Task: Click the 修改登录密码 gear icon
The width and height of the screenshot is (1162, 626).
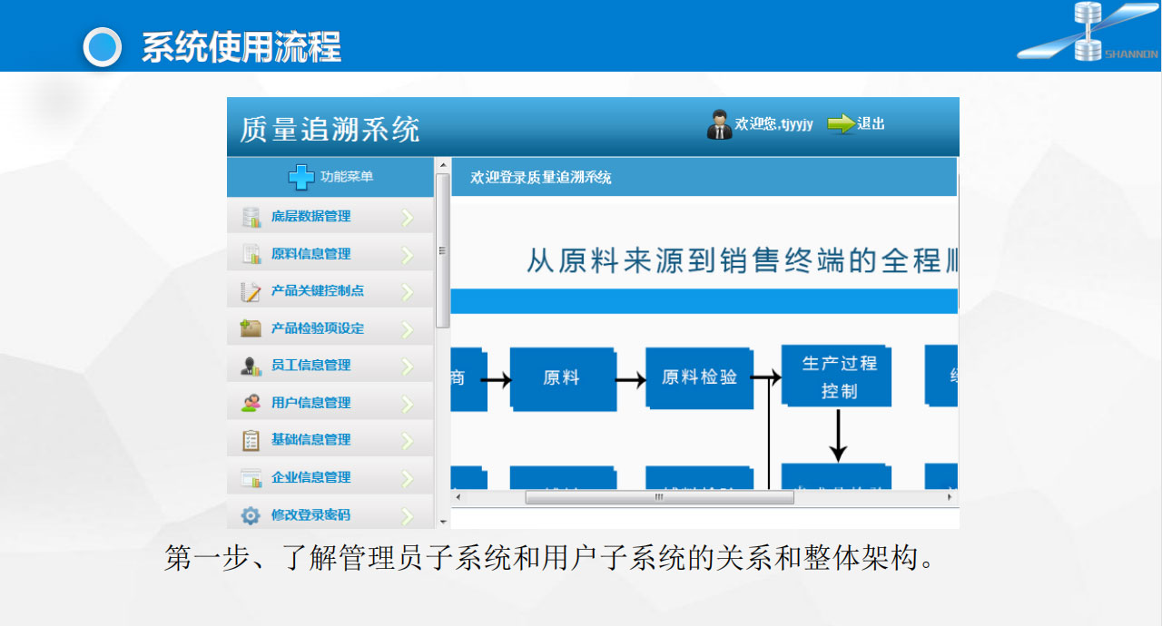Action: click(251, 515)
